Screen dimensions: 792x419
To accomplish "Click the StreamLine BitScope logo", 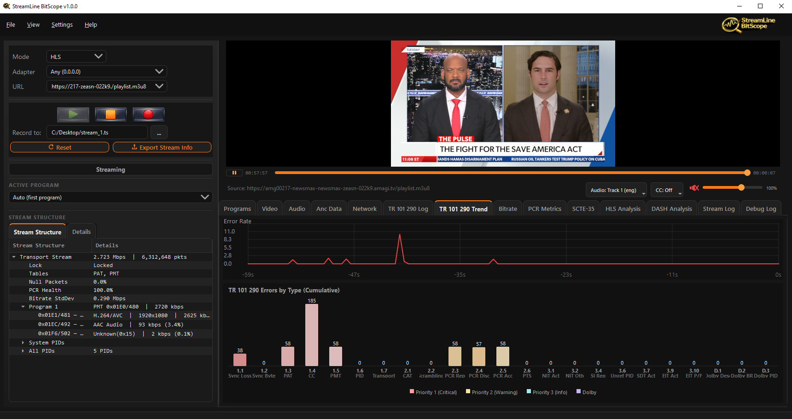I will (x=748, y=24).
